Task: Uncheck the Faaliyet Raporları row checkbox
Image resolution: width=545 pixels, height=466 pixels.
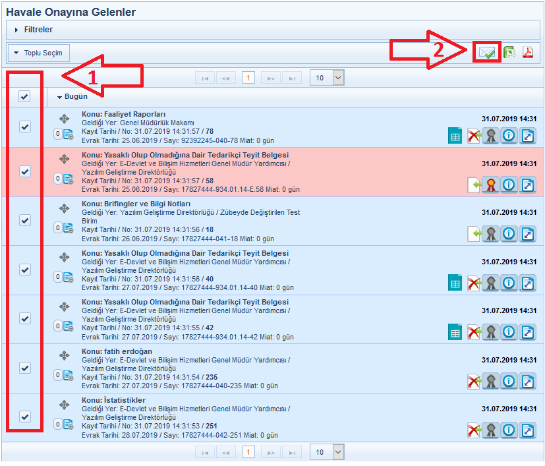Action: click(x=24, y=127)
